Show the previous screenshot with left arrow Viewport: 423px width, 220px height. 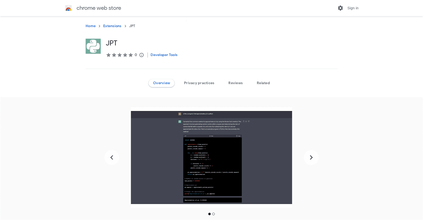[x=112, y=157]
